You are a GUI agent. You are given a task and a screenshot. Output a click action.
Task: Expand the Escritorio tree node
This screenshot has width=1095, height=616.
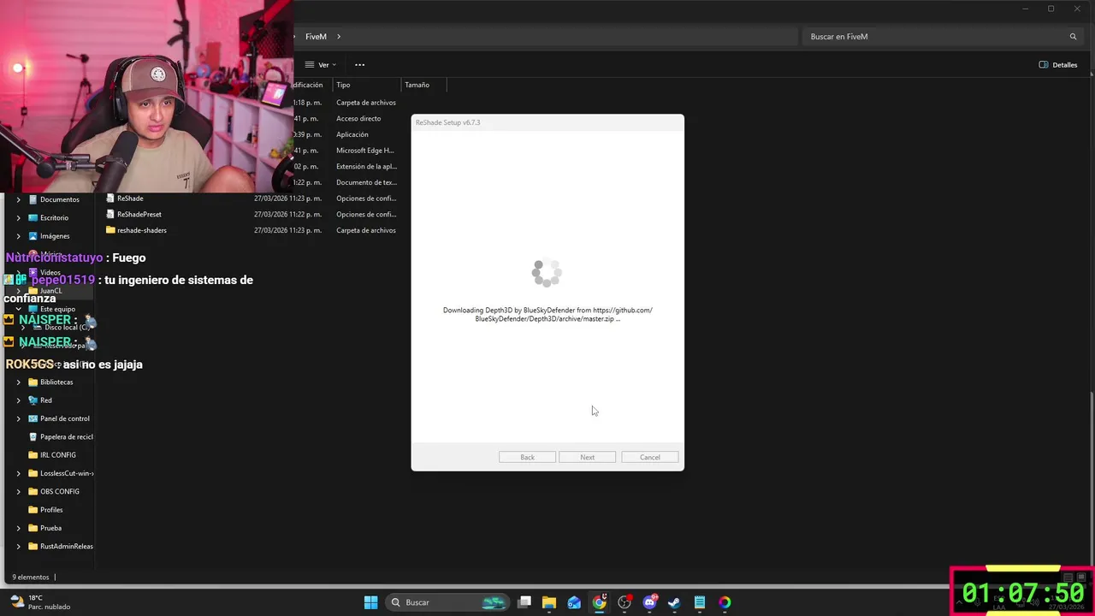(x=18, y=217)
